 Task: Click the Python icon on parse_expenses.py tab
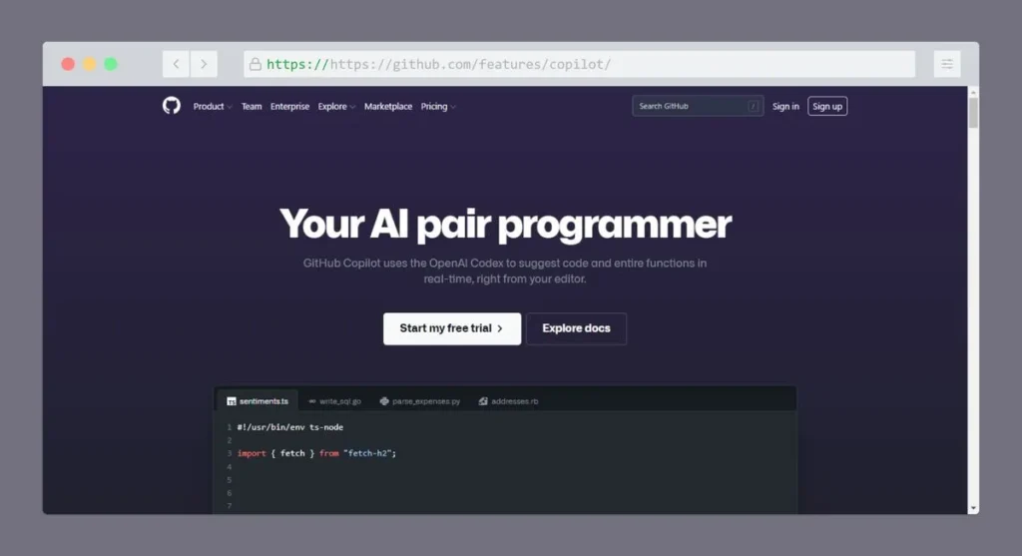tap(384, 401)
